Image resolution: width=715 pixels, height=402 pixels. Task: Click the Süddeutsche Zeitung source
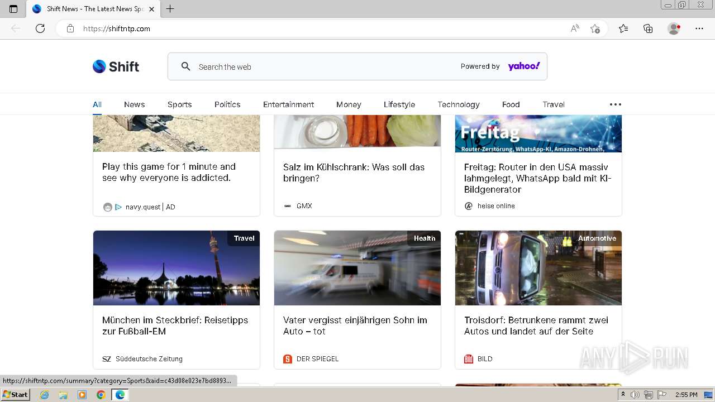[149, 359]
